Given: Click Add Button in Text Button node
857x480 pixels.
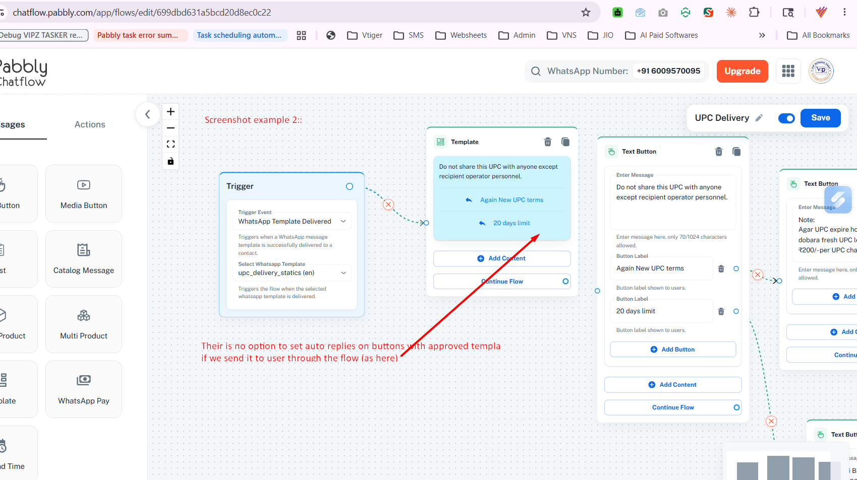Looking at the screenshot, I should [673, 350].
